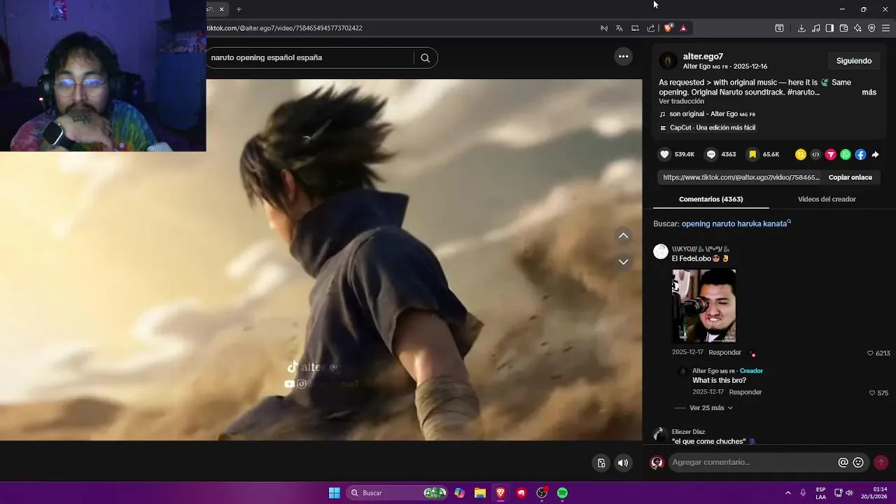Insert a mention with the @ icon
Image resolution: width=896 pixels, height=504 pixels.
pos(843,463)
